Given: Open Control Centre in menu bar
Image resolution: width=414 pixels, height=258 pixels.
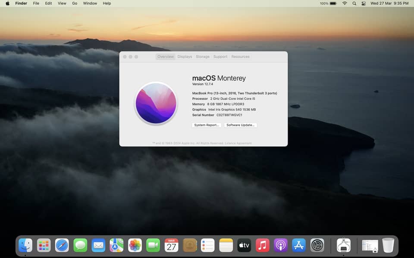Looking at the screenshot, I should [x=364, y=3].
